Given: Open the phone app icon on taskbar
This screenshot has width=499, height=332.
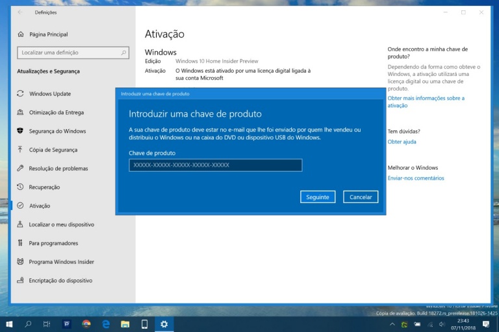Looking at the screenshot, I should [144, 324].
